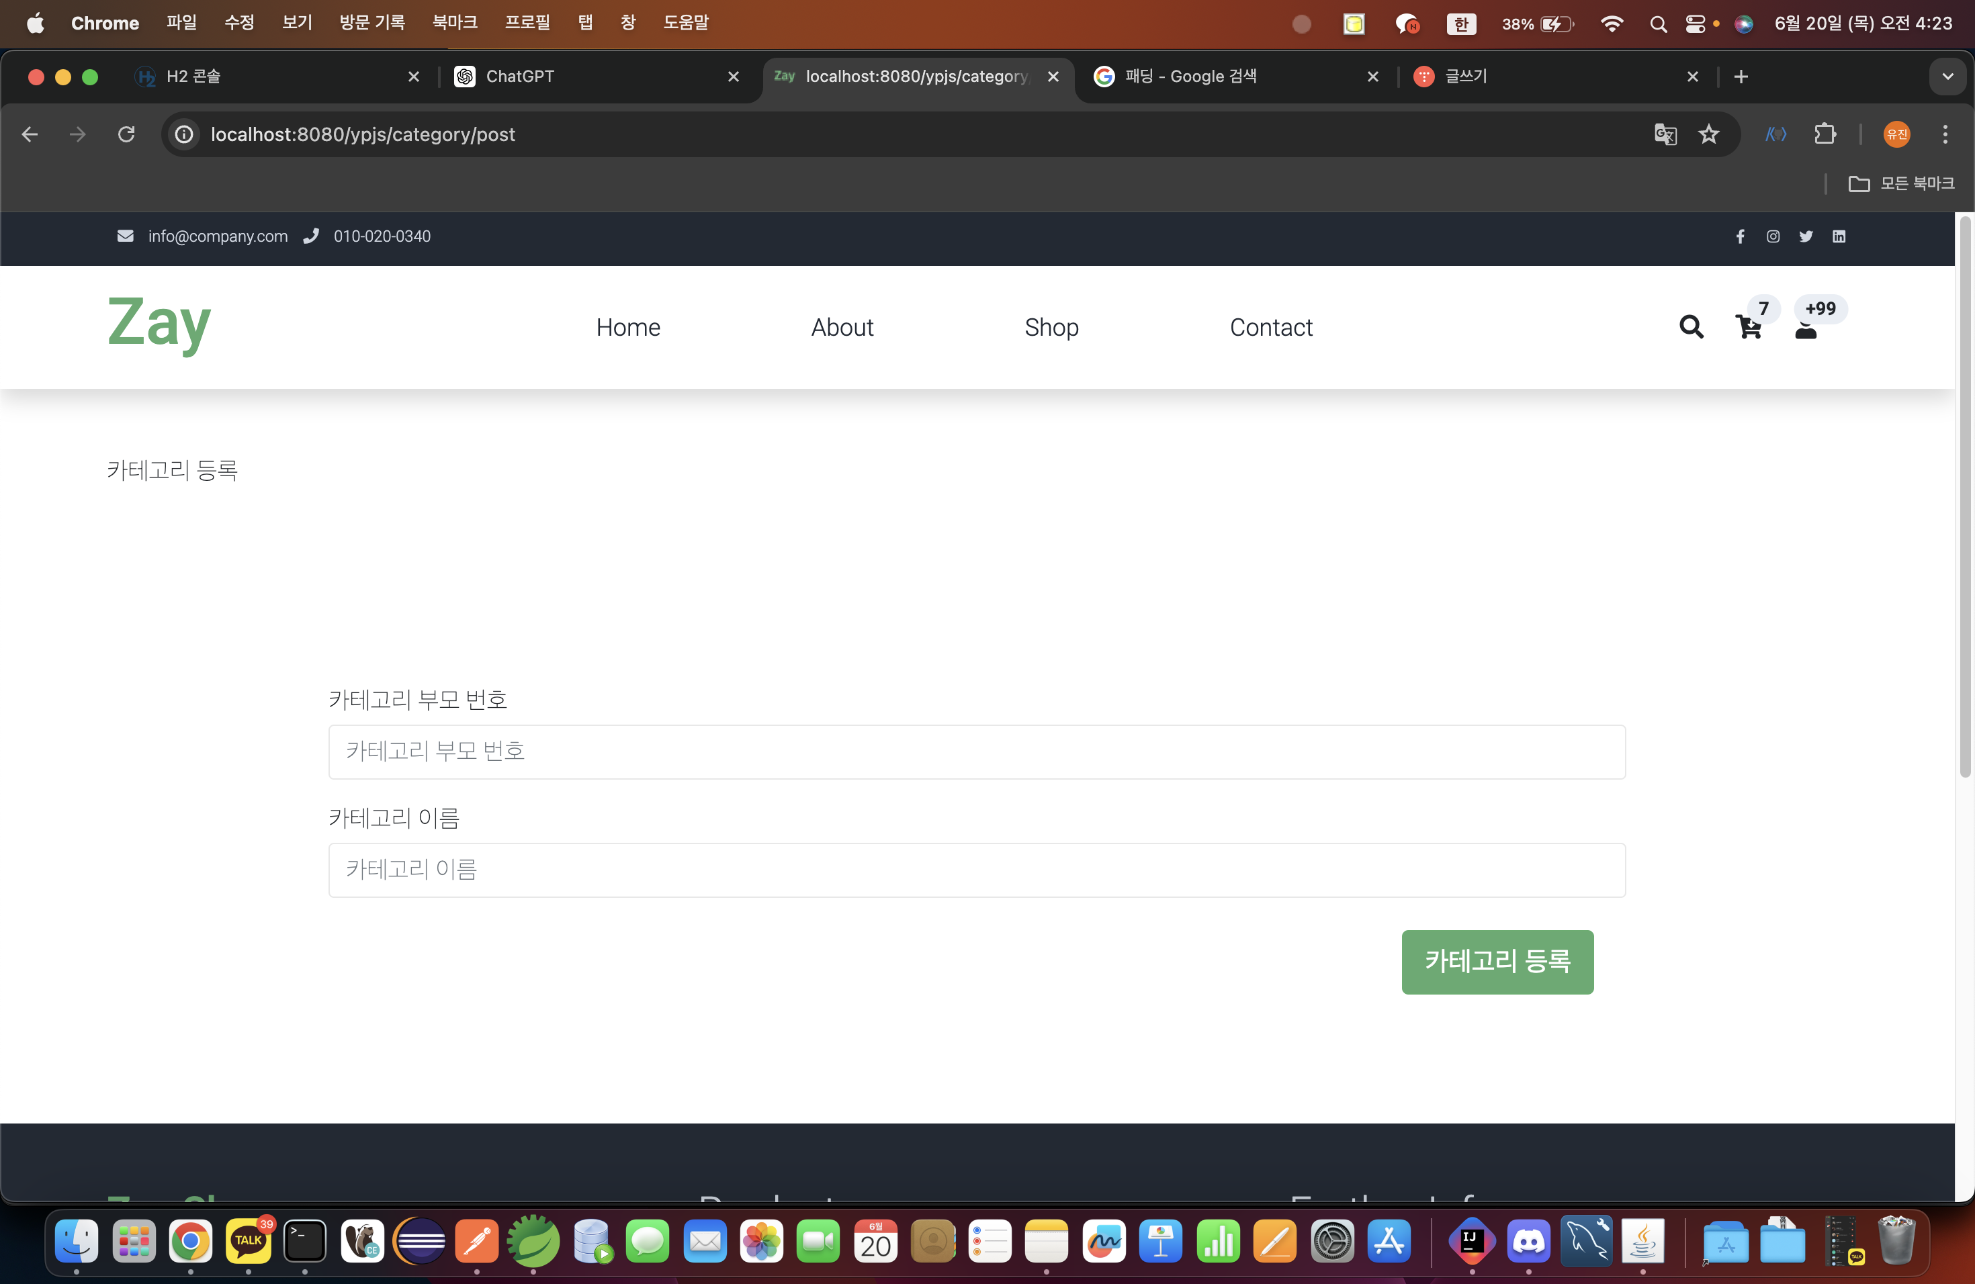Open the 북마크 menu in menu bar

tap(454, 22)
